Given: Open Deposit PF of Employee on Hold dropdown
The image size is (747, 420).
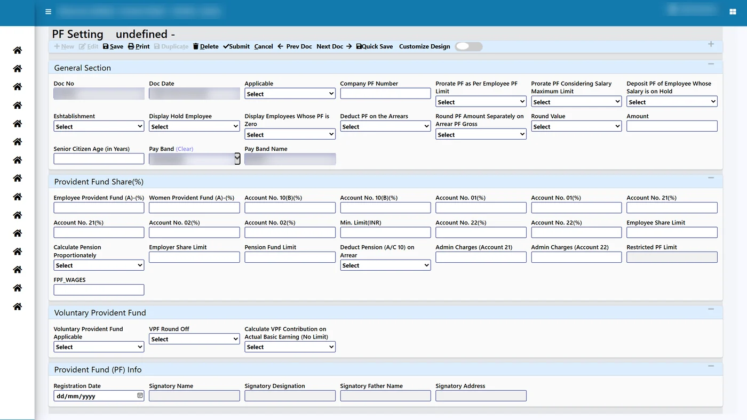Looking at the screenshot, I should 672,102.
